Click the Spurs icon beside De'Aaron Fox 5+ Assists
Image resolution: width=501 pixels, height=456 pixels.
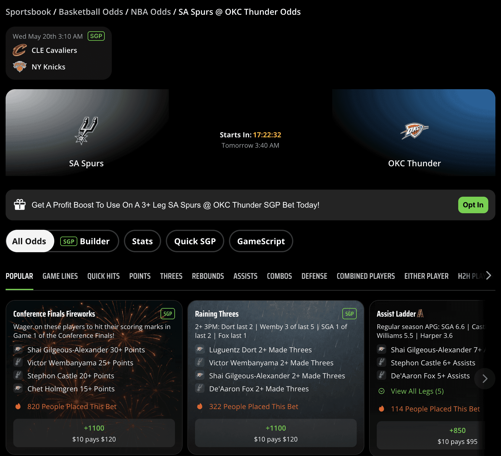[382, 376]
